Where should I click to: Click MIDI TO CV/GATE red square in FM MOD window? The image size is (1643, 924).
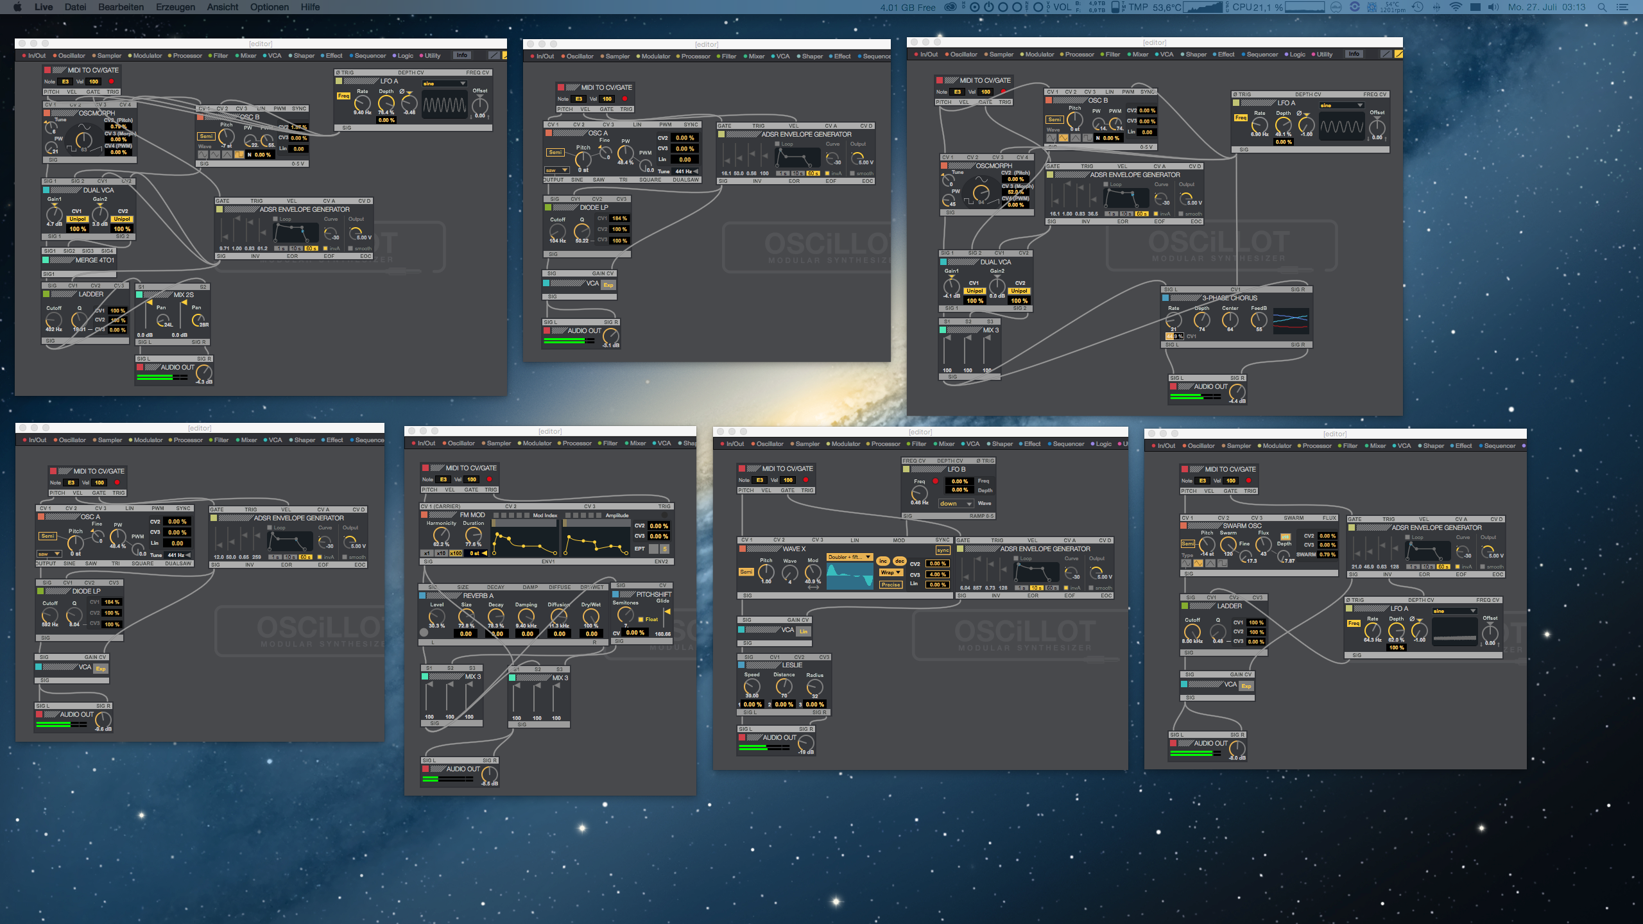(425, 468)
